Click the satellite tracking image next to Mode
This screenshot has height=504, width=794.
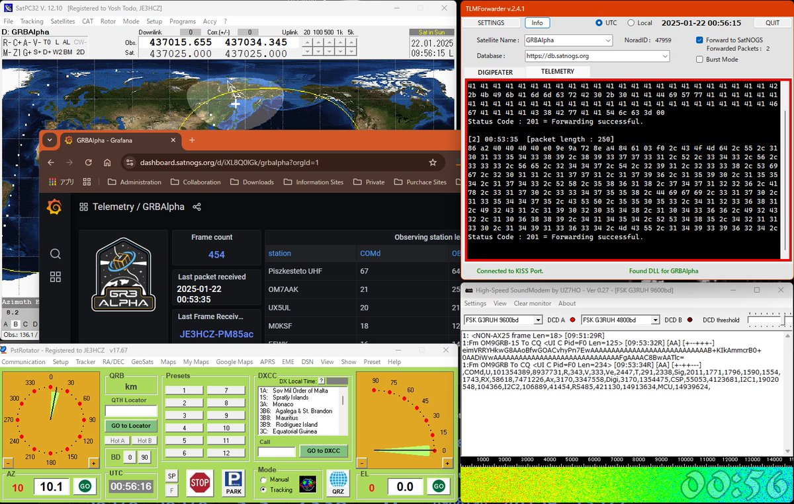pyautogui.click(x=308, y=484)
